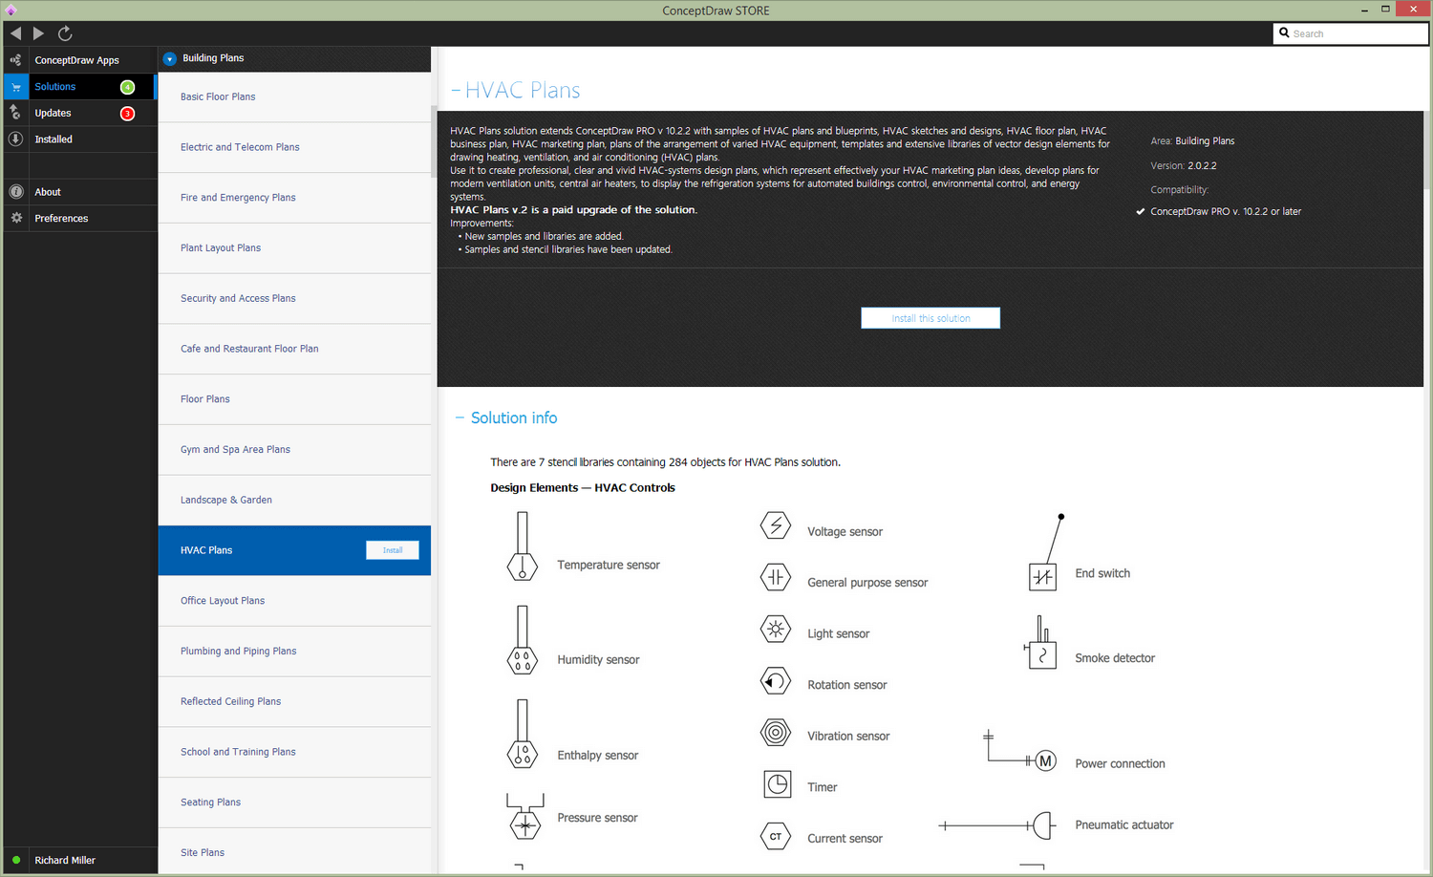Select Landscape & Garden solution
This screenshot has height=877, width=1433.
coord(294,501)
